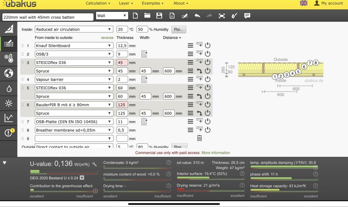Open the Vapour barrier material dropdown
This screenshot has height=207, width=348.
pyautogui.click(x=74, y=79)
